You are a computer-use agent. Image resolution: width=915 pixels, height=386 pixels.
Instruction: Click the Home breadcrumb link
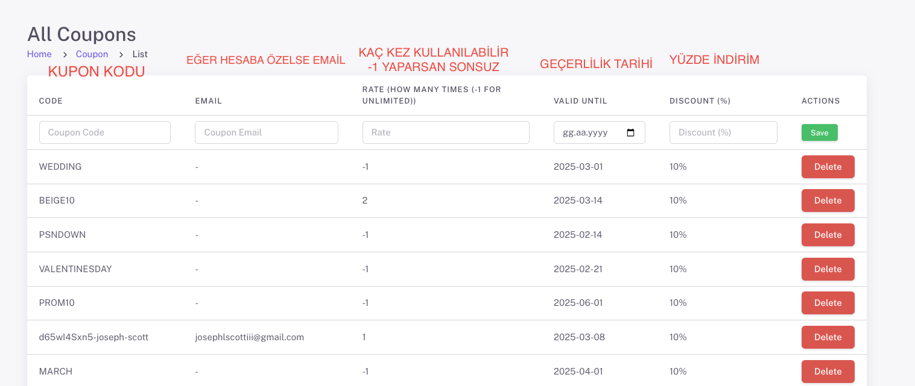[x=39, y=54]
